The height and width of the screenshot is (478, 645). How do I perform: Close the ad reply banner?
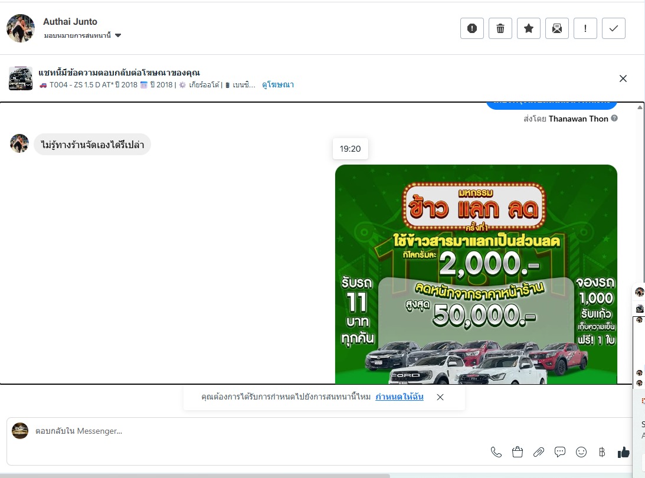[x=623, y=78]
